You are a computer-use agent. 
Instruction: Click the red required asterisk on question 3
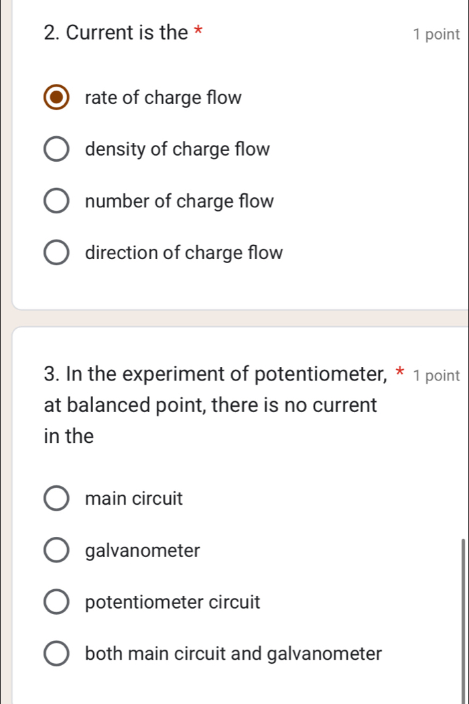399,372
